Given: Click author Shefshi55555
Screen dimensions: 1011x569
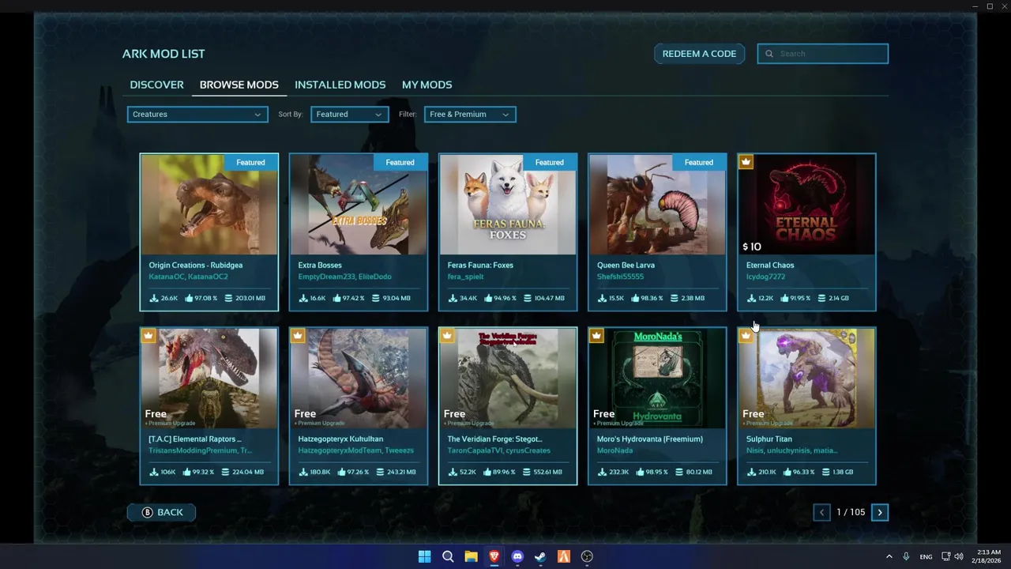Looking at the screenshot, I should [x=620, y=277].
